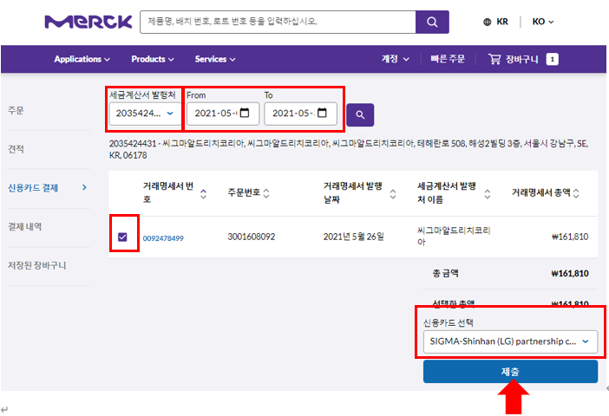Click the search magnifier button in header
The image size is (609, 416).
click(x=432, y=22)
